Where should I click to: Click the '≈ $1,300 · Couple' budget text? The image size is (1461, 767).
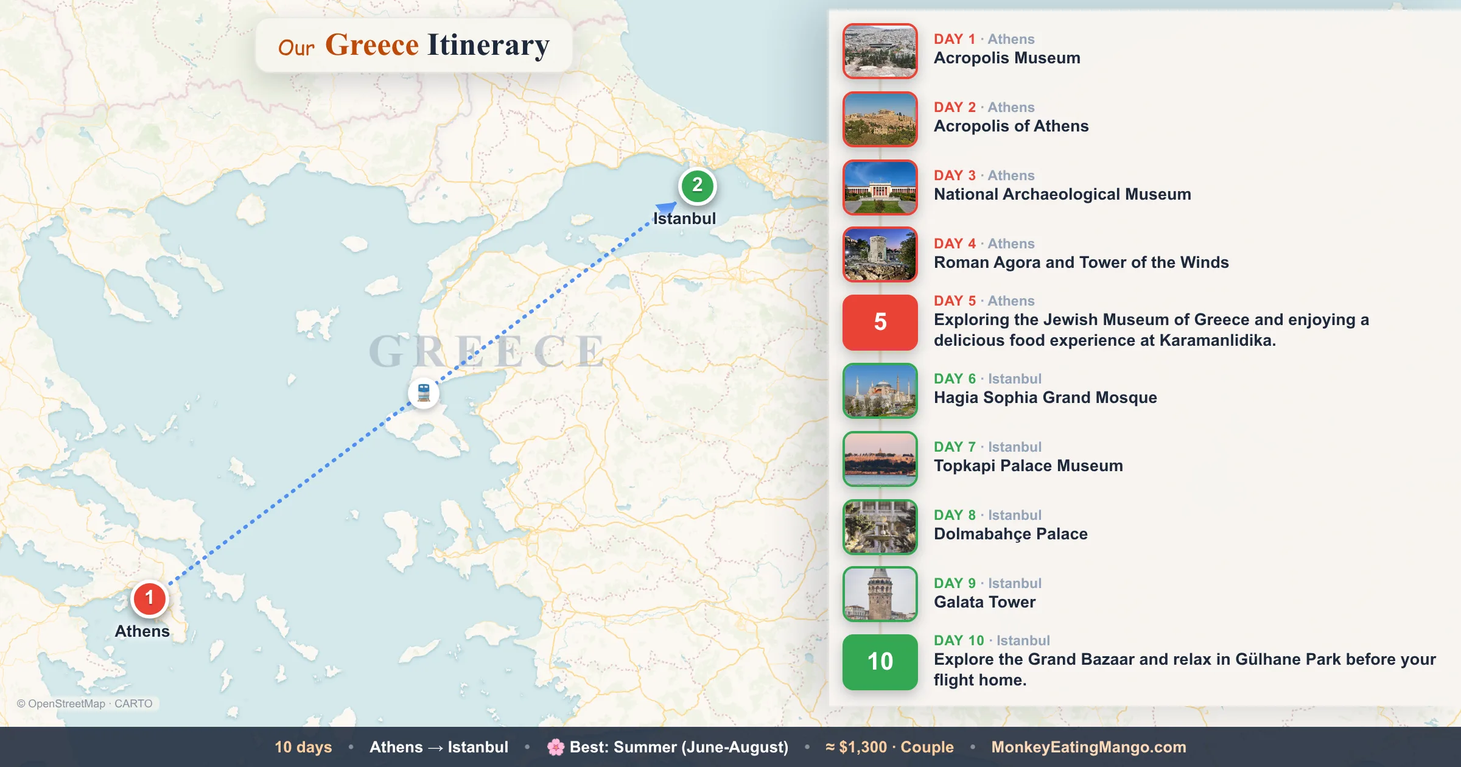pyautogui.click(x=889, y=747)
